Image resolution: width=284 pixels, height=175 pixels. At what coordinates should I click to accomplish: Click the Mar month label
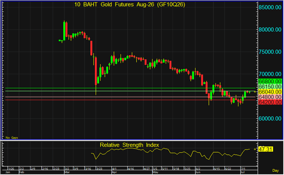click(x=67, y=172)
